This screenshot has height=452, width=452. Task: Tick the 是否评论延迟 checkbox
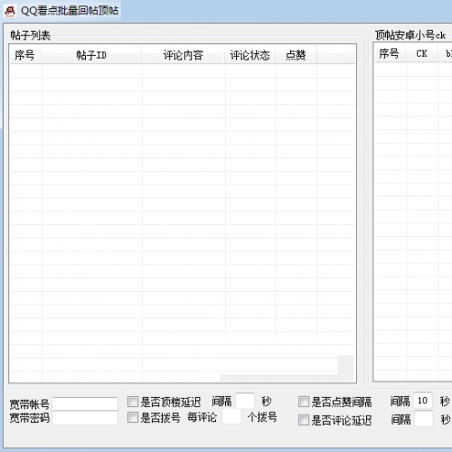(x=304, y=419)
